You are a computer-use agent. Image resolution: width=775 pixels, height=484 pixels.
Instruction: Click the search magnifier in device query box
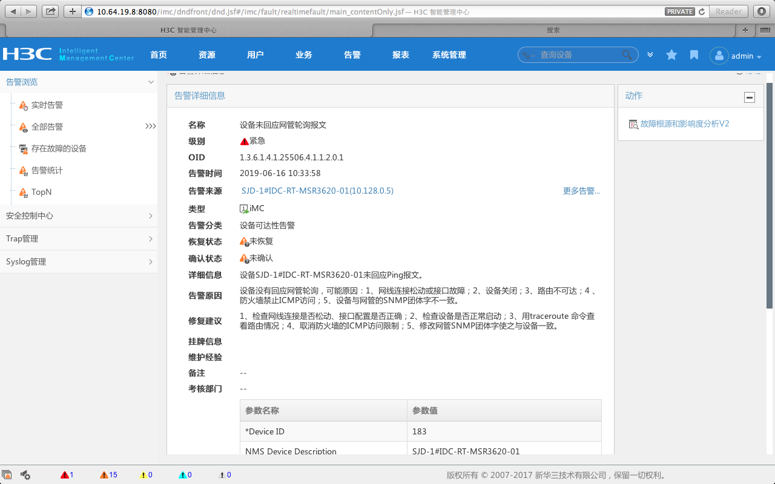point(627,55)
